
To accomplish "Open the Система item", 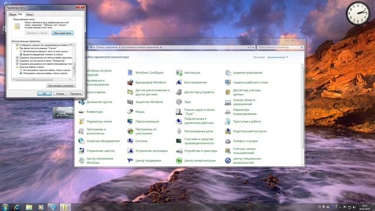I will tap(137, 141).
